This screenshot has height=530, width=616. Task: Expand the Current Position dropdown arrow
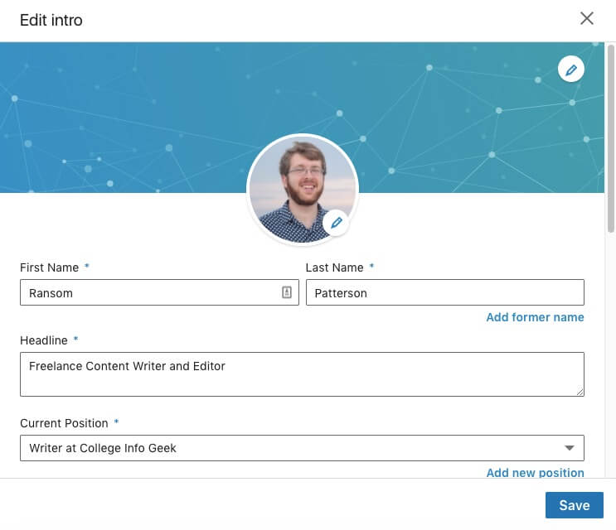tap(570, 448)
